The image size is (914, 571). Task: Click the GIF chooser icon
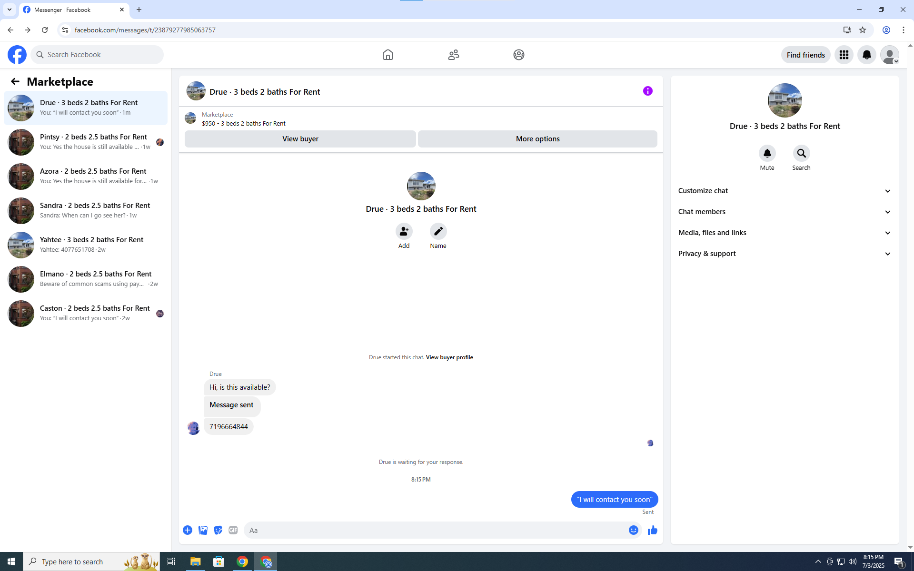[233, 530]
